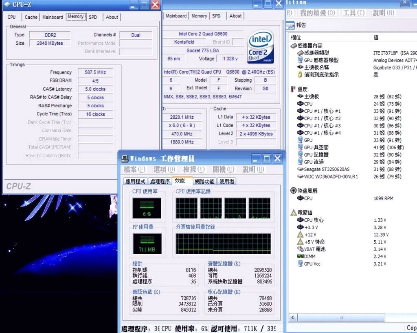Click icon for GPU 真空管 temperature
The height and width of the screenshot is (333, 417).
tap(300, 147)
